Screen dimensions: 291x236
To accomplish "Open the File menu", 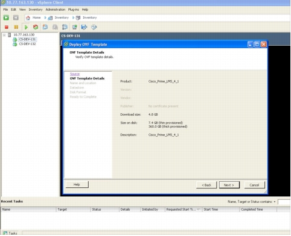I will [5, 10].
